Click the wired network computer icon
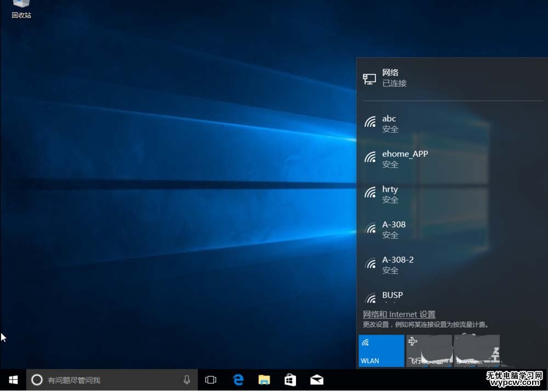The height and width of the screenshot is (391, 548). click(369, 79)
